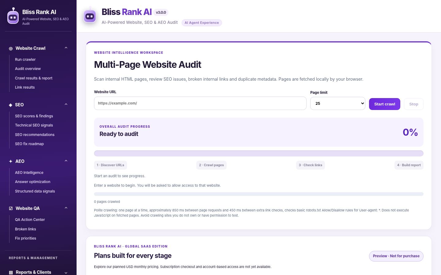Open the Page limit dropdown

337,104
